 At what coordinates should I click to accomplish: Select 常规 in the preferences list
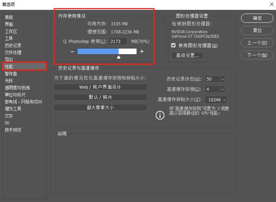click(9, 17)
